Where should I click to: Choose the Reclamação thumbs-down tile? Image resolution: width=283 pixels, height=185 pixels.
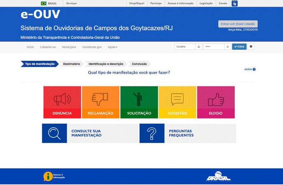coord(101,102)
